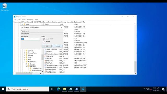
Task: Expand the TerminalTypes tree node
Action: [x=25, y=53]
